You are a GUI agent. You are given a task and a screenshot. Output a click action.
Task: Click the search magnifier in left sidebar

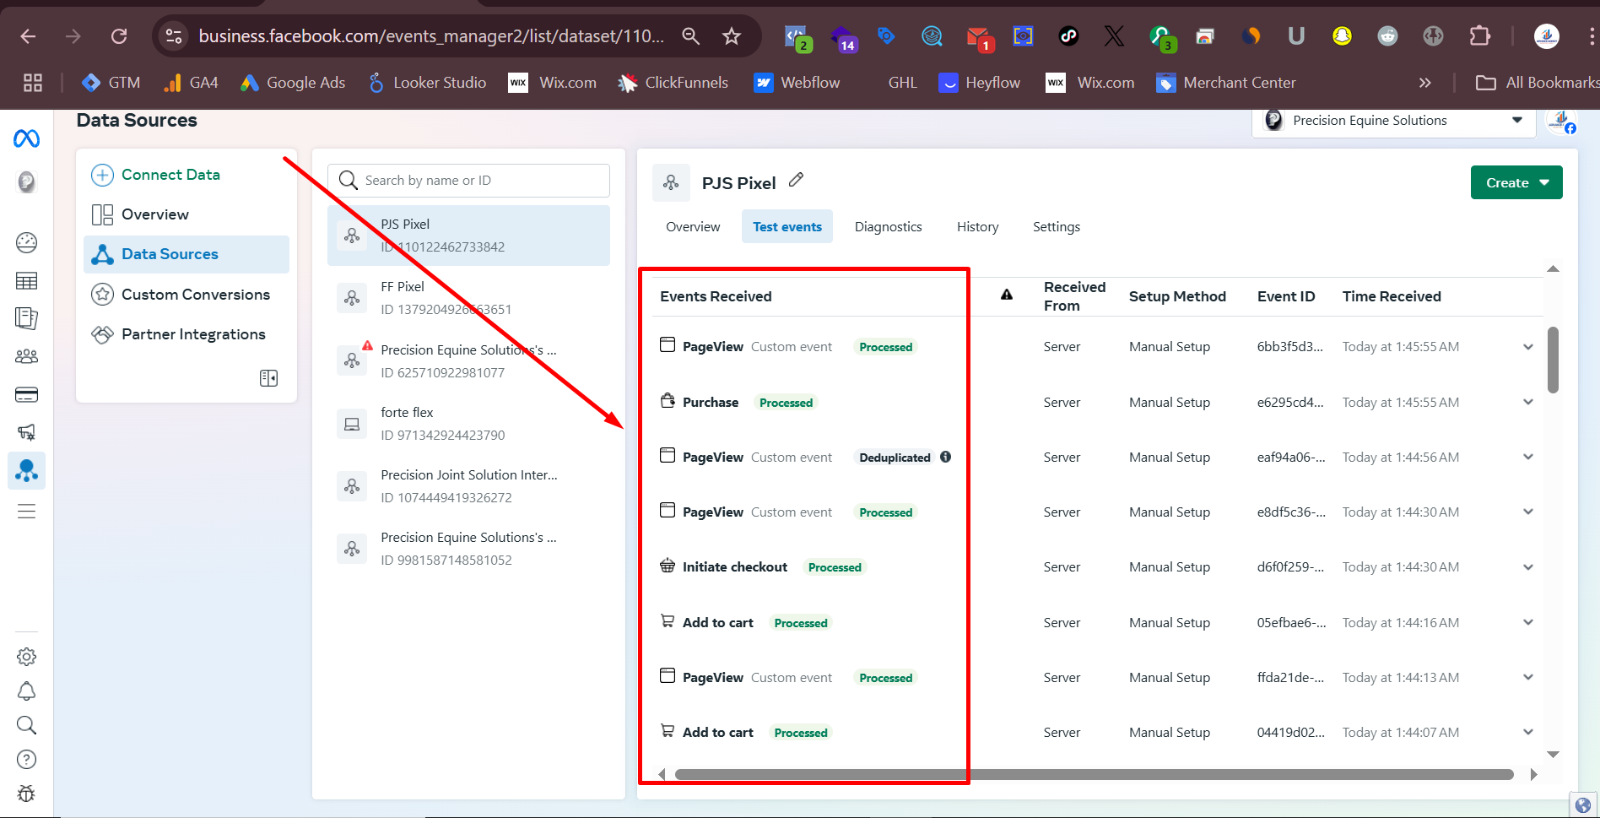26,725
